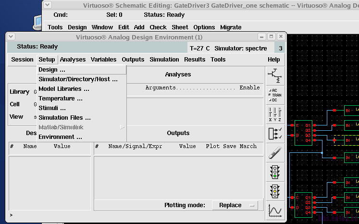Open Options menu in Schematic Editing window

coord(204,27)
